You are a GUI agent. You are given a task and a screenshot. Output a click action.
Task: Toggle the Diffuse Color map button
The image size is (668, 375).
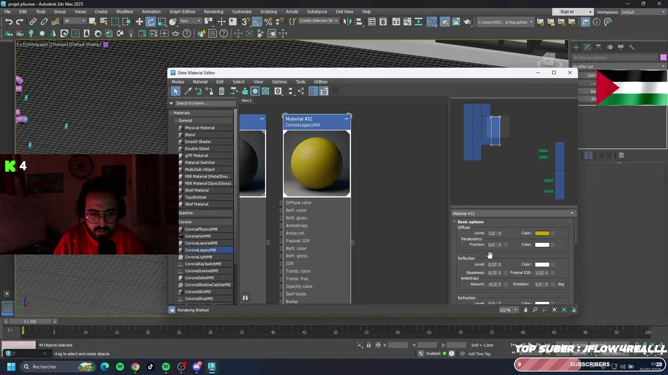[553, 233]
